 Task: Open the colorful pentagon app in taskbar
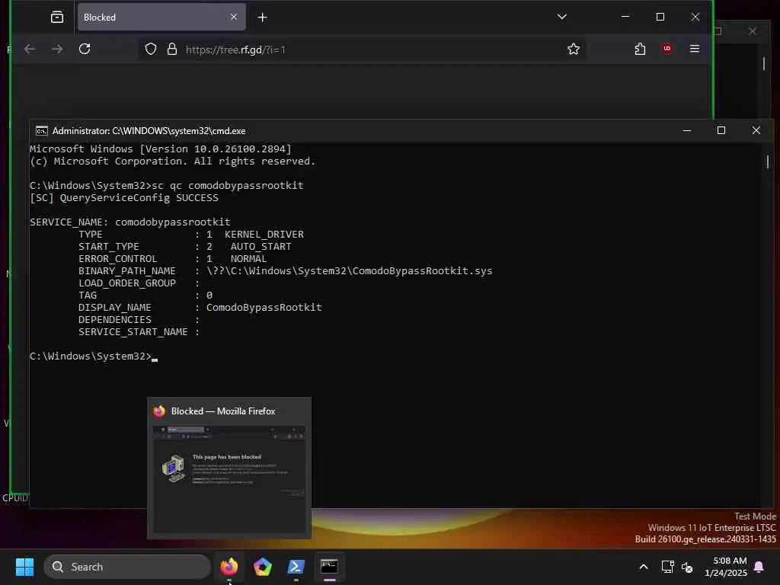(x=263, y=567)
